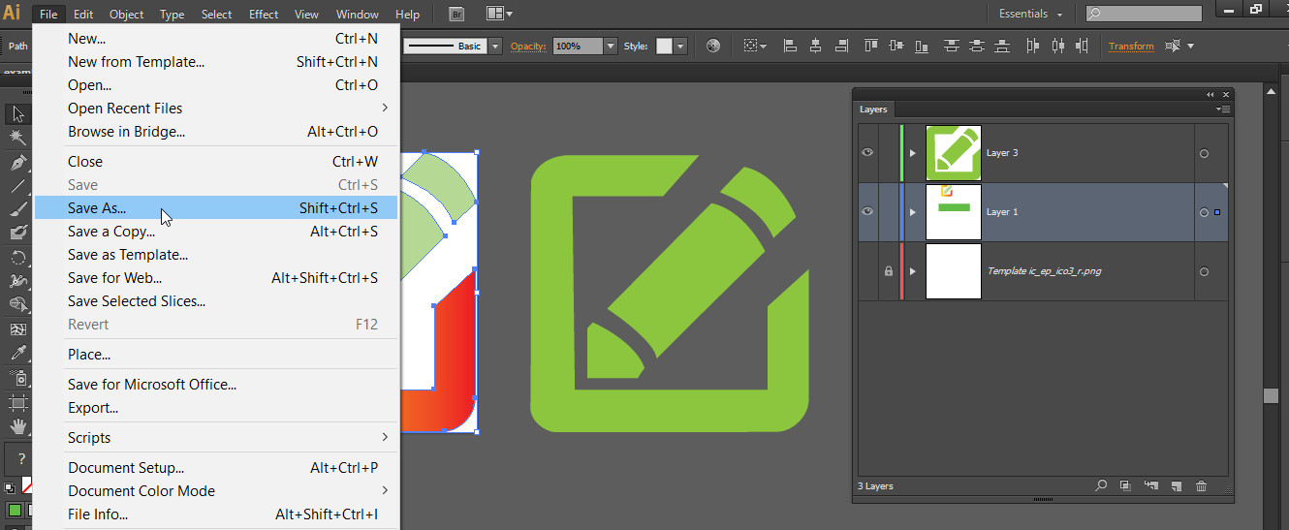This screenshot has width=1289, height=530.
Task: Open Open Recent Files submenu
Action: (215, 108)
